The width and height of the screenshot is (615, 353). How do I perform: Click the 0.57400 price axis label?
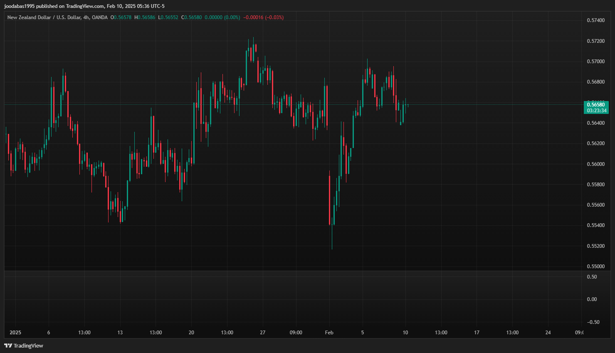point(595,20)
